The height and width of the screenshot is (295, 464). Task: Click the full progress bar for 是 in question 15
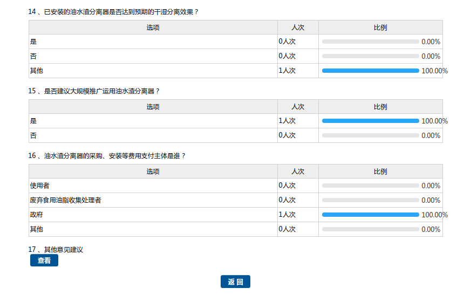click(x=370, y=121)
